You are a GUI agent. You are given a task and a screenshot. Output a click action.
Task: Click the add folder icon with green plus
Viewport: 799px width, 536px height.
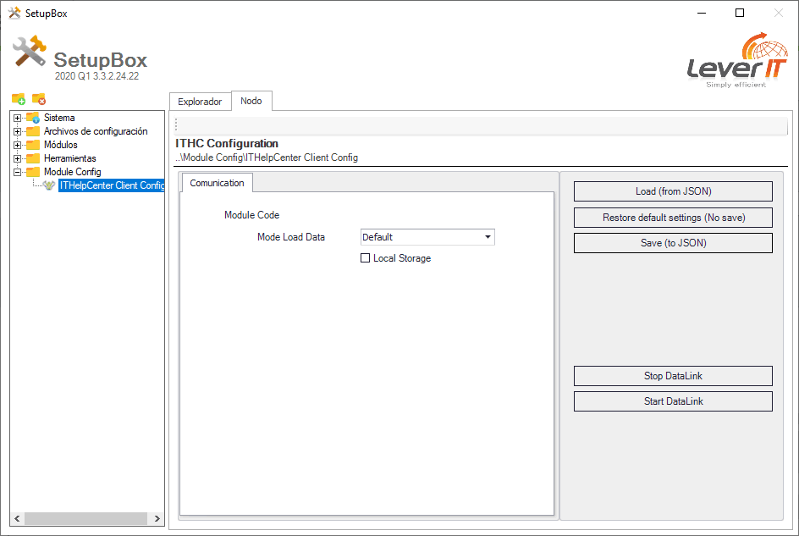coord(19,98)
